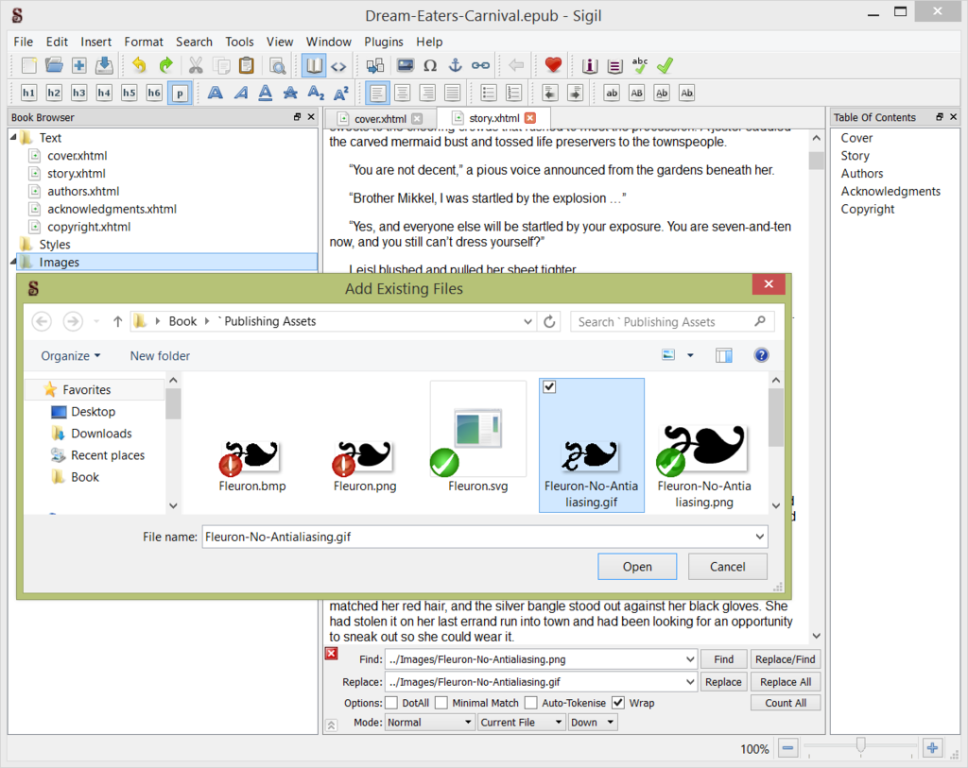Expand the Organize dropdown in file dialog
The width and height of the screenshot is (968, 768).
71,356
